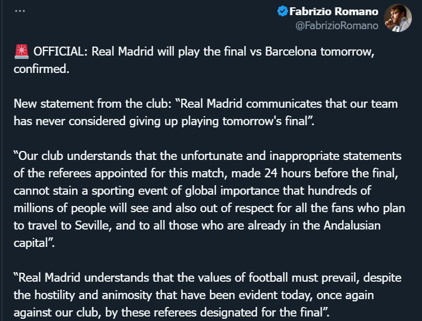Select the word confirmed on second line
The image size is (422, 321).
pyautogui.click(x=40, y=69)
